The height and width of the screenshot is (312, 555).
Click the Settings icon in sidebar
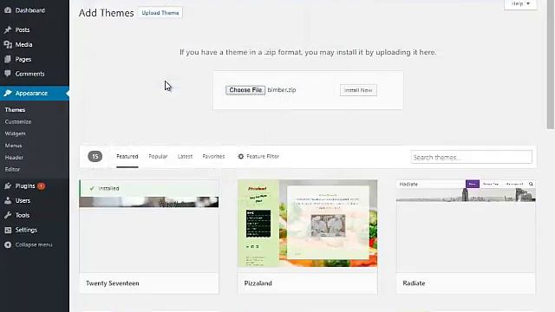[x=8, y=230]
